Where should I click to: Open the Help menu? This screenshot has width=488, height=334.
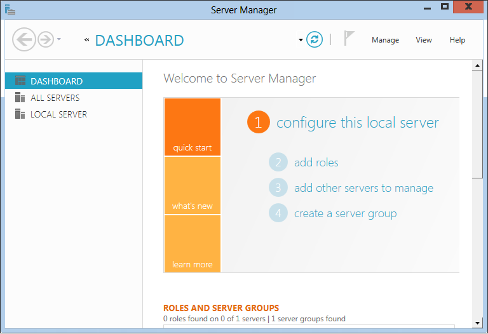457,40
